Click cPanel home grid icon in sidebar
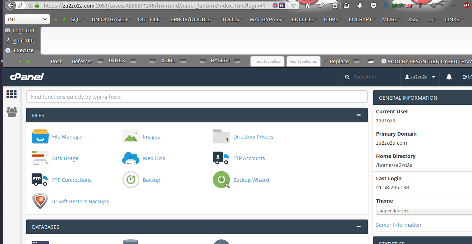472x244 pixels. point(12,94)
